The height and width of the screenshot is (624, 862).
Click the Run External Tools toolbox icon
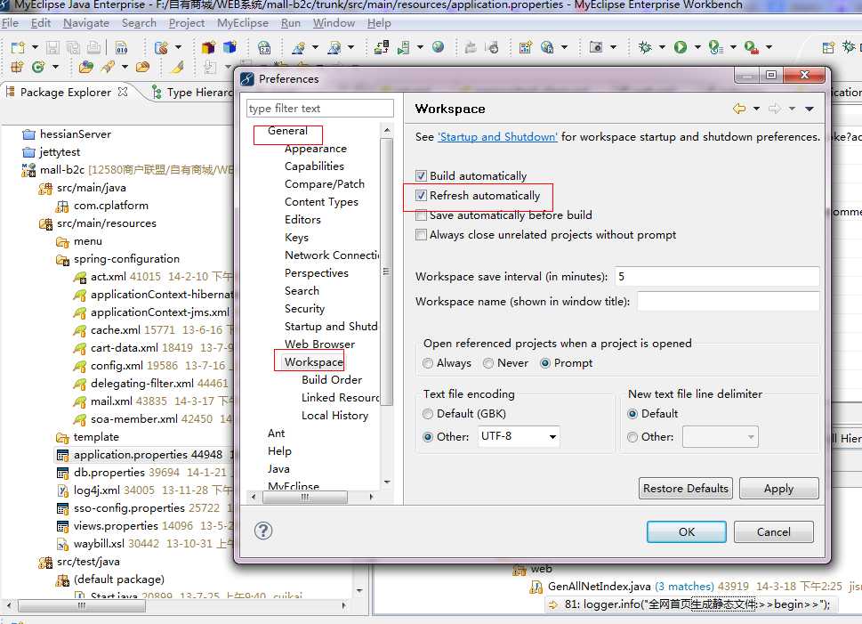(x=751, y=47)
